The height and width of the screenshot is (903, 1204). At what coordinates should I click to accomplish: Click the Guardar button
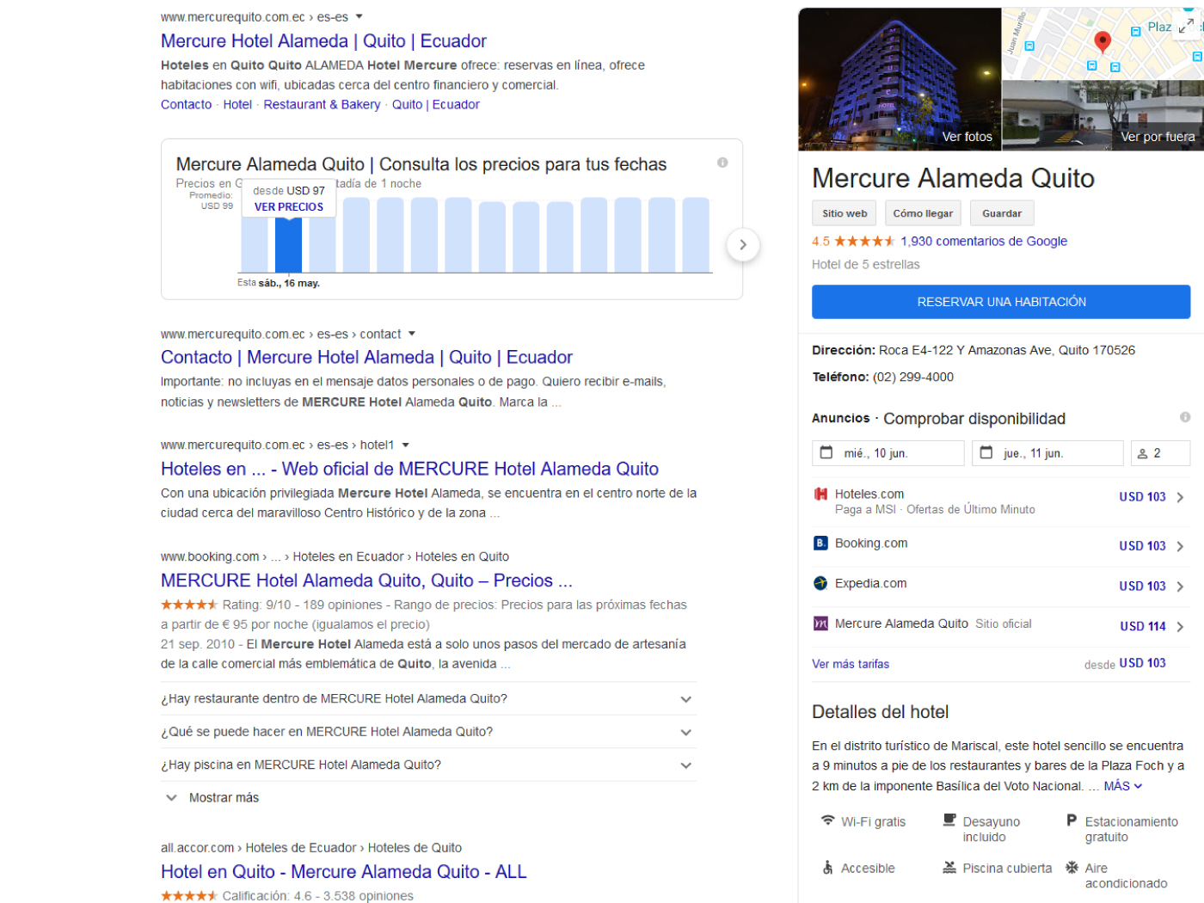1002,213
